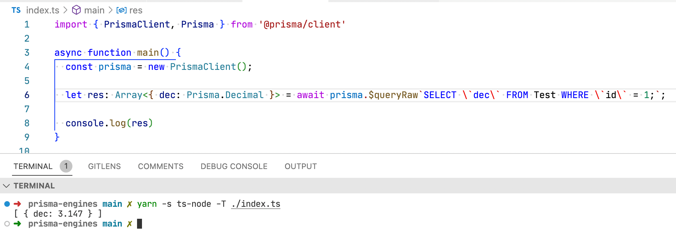
Task: Click '@prisma/client' import string
Action: (x=302, y=24)
